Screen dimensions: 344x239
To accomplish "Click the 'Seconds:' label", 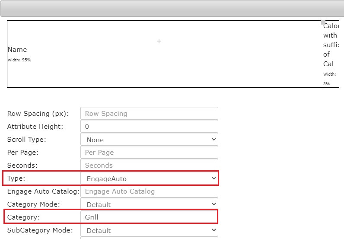I will coord(22,166).
